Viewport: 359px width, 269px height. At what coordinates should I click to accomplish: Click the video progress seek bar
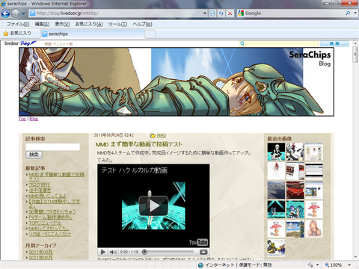click(x=170, y=252)
